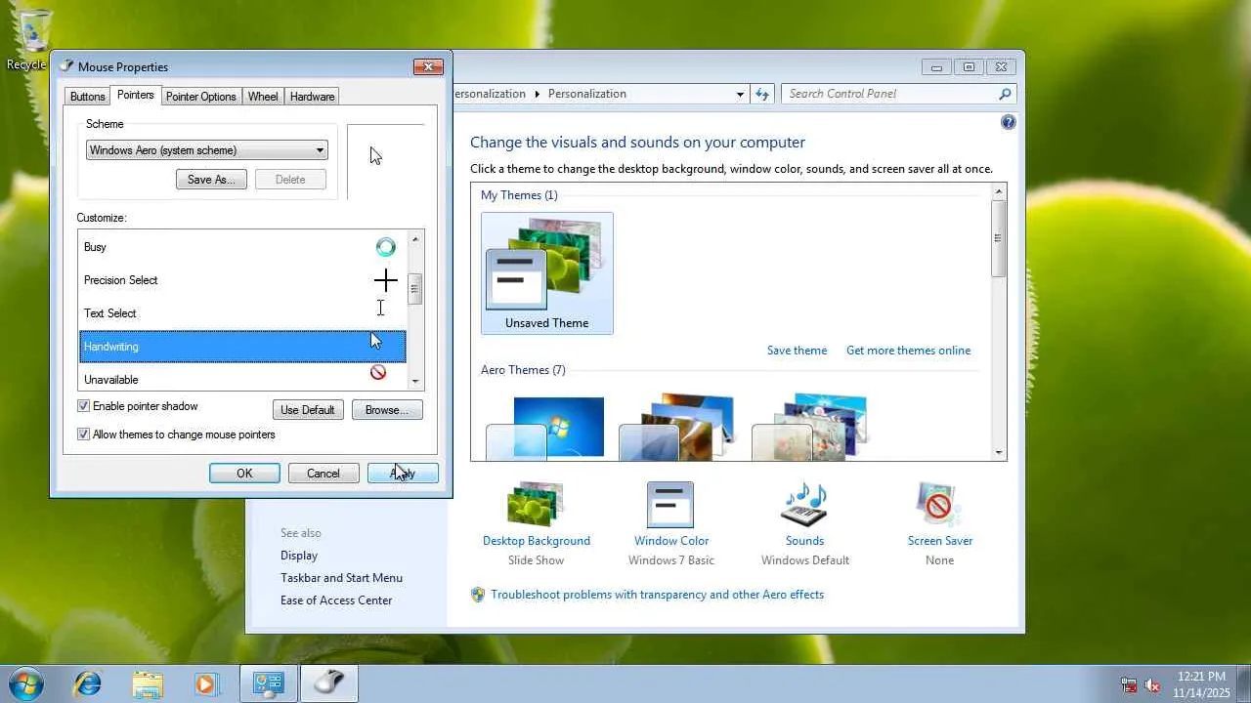Select the Recycle Bin desktop icon
Image resolution: width=1251 pixels, height=703 pixels.
click(29, 41)
